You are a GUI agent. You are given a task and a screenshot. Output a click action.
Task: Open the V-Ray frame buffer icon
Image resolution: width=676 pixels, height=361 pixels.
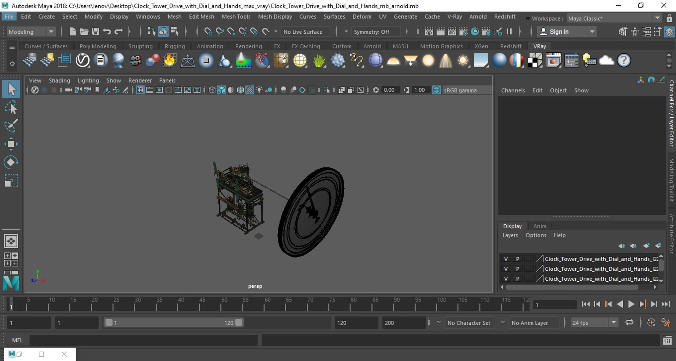pos(553,60)
